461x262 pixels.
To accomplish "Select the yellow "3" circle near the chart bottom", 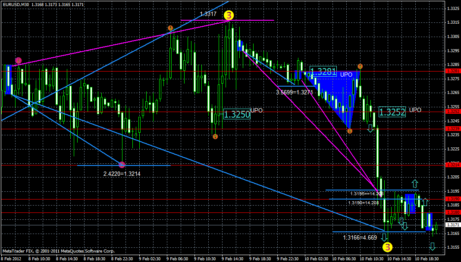I will [x=387, y=247].
